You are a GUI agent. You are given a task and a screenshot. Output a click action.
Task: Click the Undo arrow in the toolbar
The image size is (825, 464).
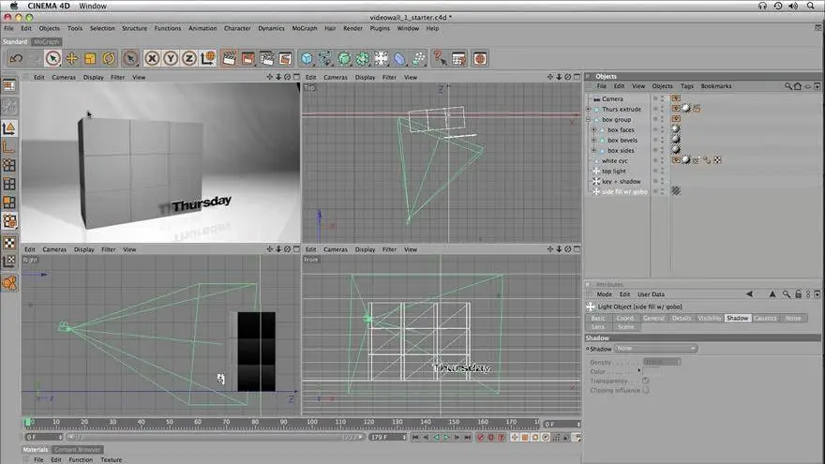click(x=16, y=58)
